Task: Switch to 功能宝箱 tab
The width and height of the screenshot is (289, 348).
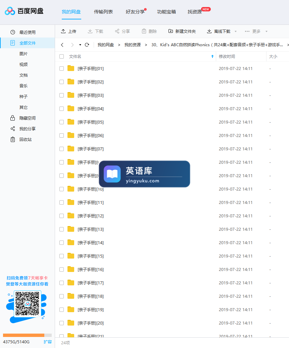Action: [166, 12]
